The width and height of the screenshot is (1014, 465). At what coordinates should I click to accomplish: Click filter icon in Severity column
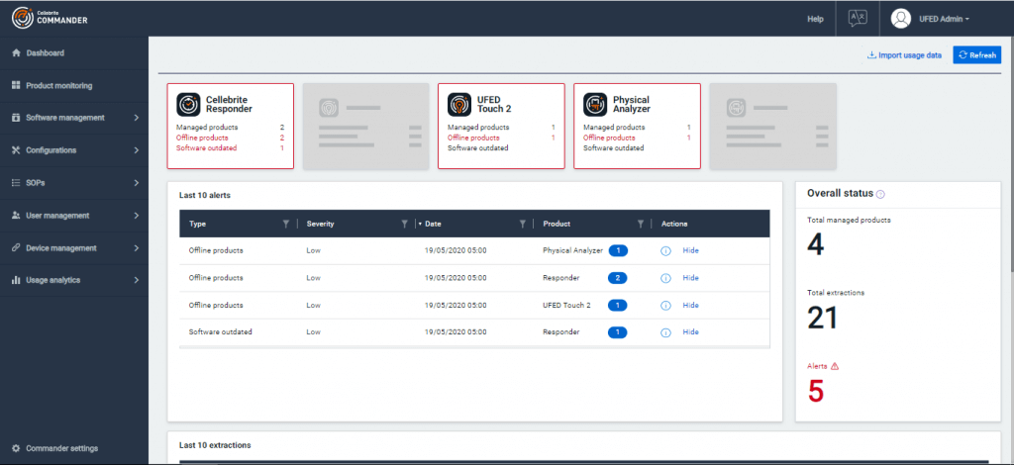(x=404, y=224)
